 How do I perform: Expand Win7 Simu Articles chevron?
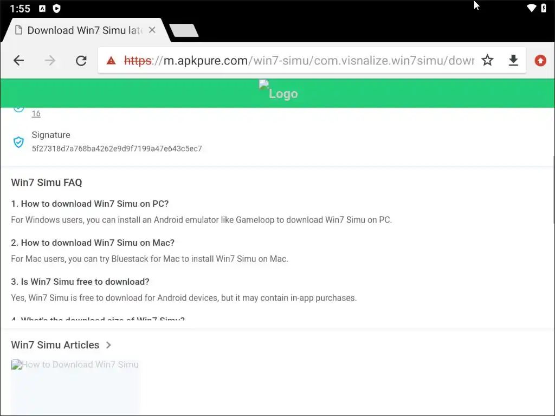click(x=108, y=345)
